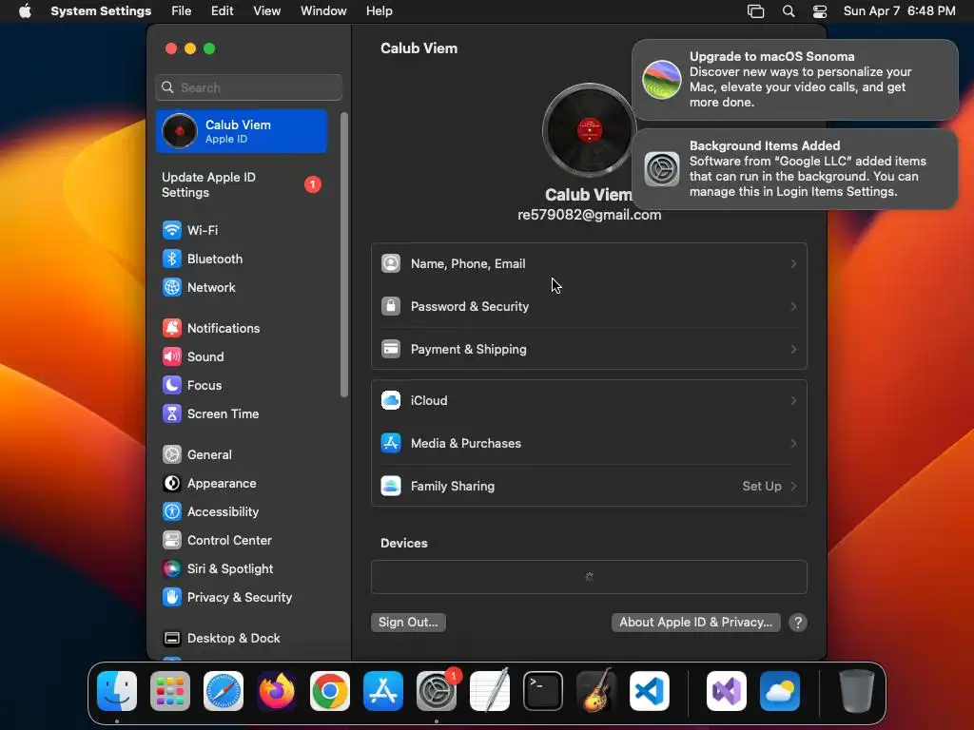The height and width of the screenshot is (730, 974).
Task: Select Network in the sidebar
Action: coord(199,287)
